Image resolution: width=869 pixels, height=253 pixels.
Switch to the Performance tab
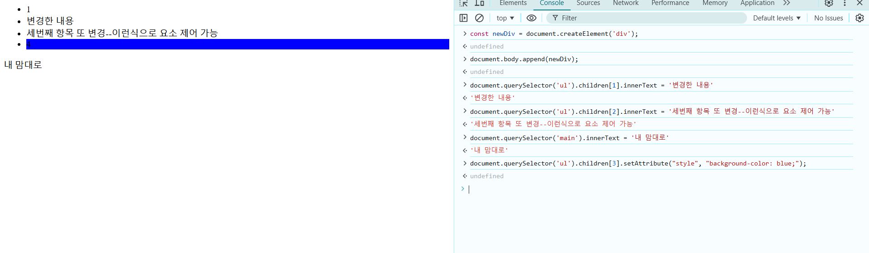pos(670,3)
